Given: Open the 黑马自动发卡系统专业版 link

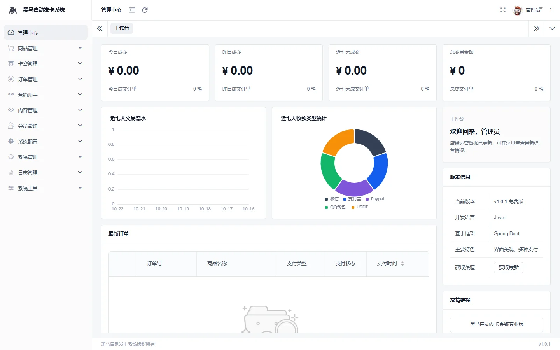Looking at the screenshot, I should pyautogui.click(x=497, y=324).
